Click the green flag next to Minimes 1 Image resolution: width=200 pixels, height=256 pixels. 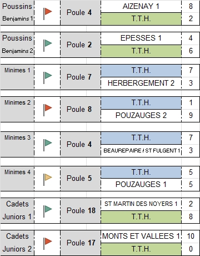48,78
